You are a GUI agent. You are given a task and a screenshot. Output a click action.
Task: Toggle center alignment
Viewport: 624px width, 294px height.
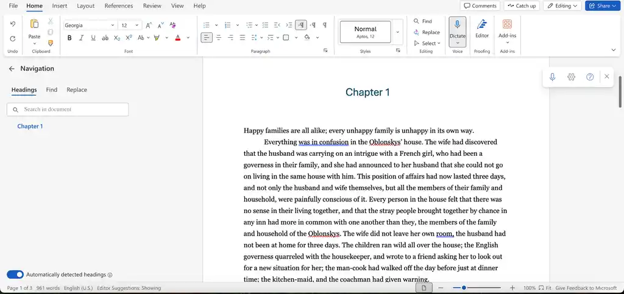point(219,38)
